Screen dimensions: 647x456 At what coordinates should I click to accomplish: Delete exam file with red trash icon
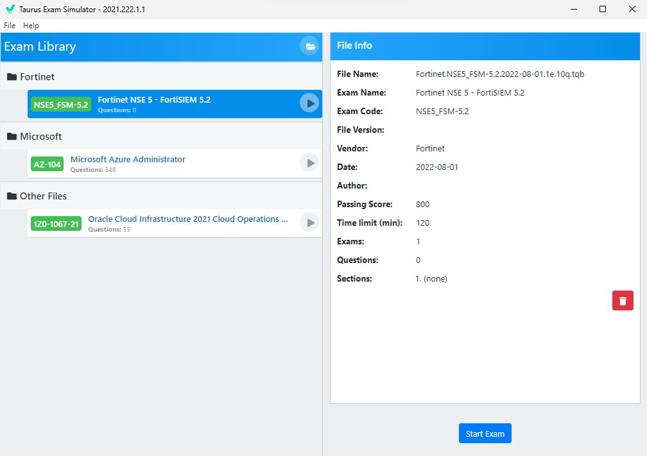623,301
